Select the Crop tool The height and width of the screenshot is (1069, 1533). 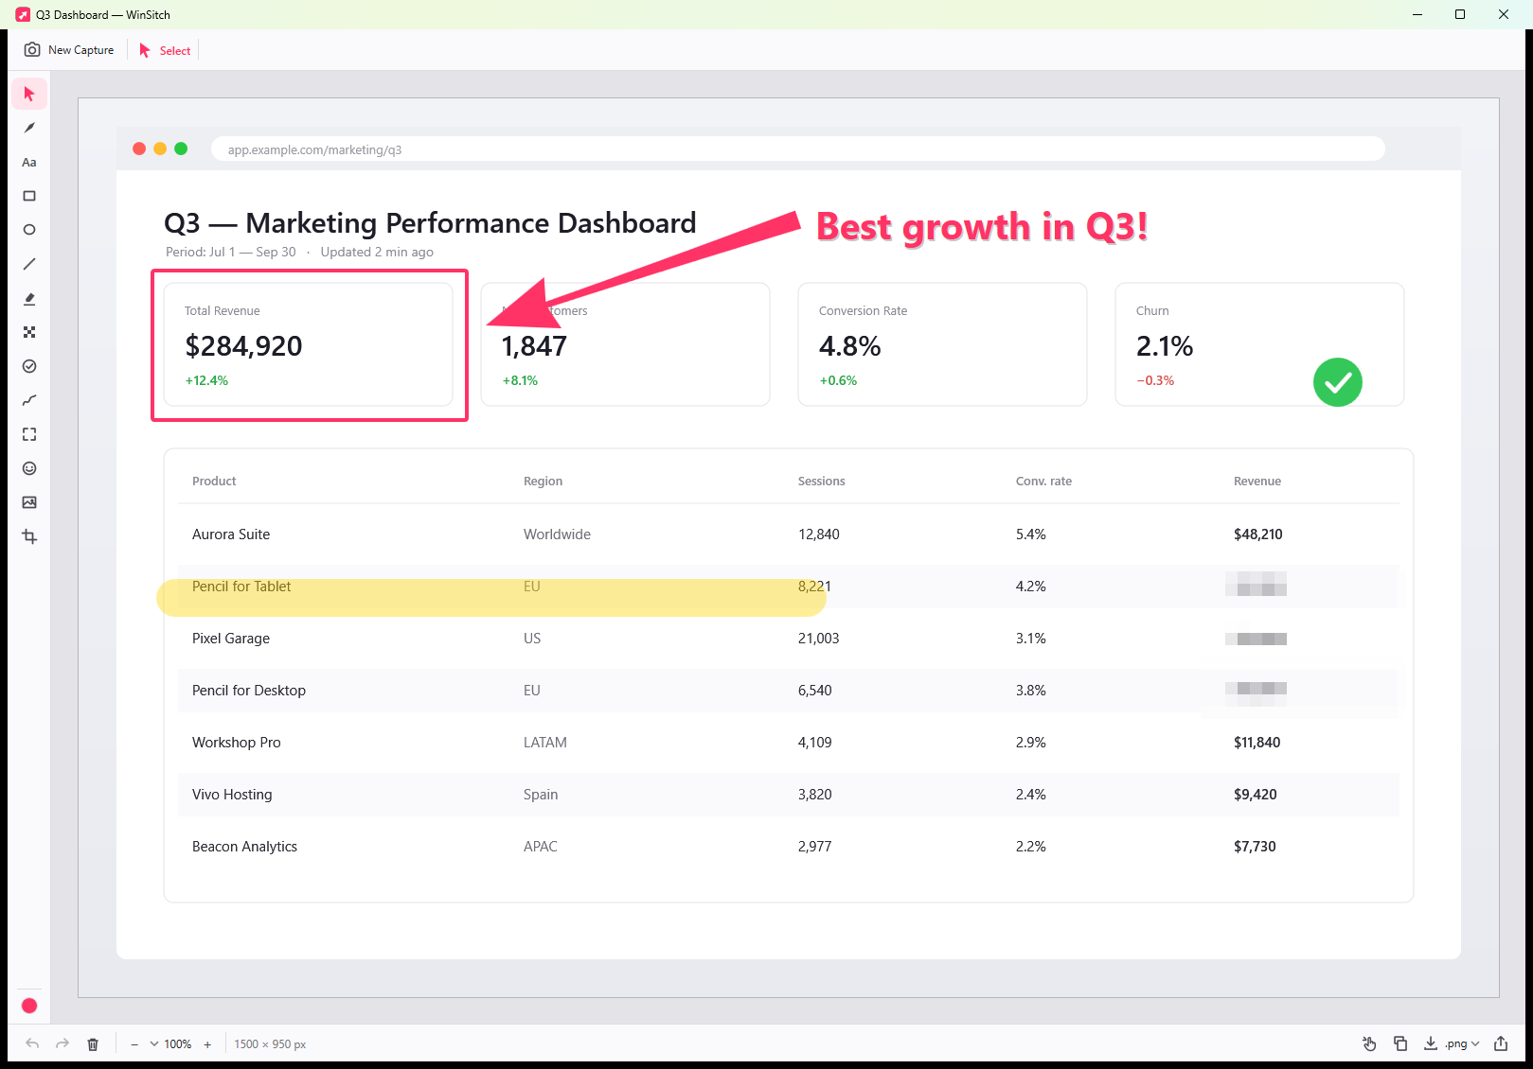click(29, 536)
